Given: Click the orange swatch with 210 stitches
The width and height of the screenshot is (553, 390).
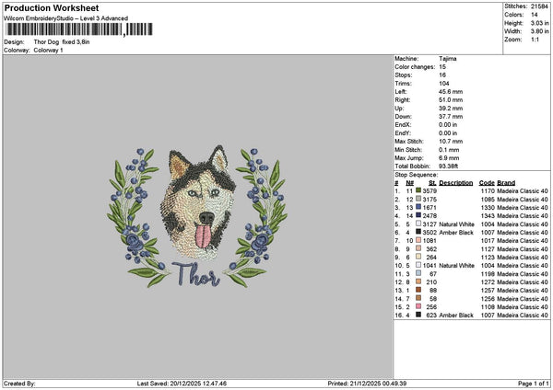Looking at the screenshot, I should (x=418, y=281).
